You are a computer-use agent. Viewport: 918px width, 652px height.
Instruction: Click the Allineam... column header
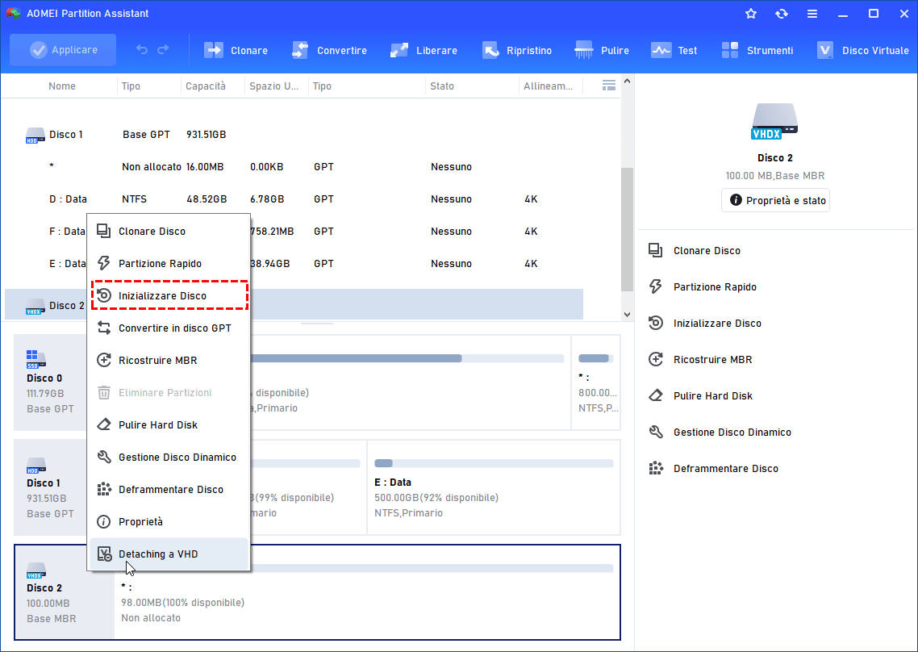point(548,86)
